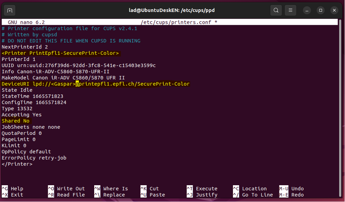Select the ^O Write Out shortcut
Viewport: 345px width, 202px height.
(x=66, y=189)
